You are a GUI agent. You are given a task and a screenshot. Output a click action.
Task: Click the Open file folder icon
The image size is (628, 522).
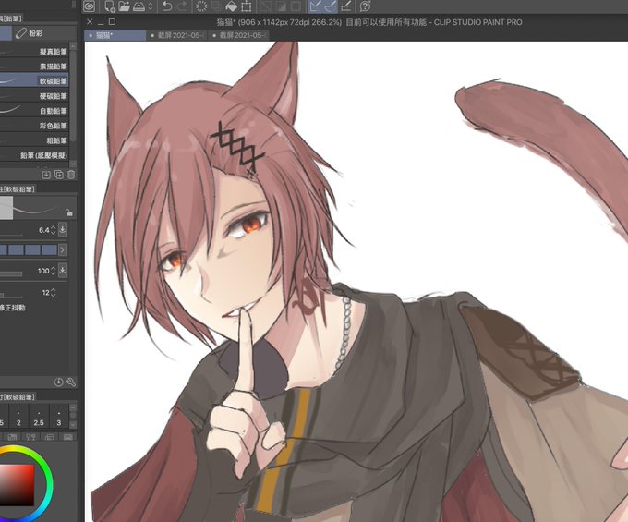coord(124,6)
